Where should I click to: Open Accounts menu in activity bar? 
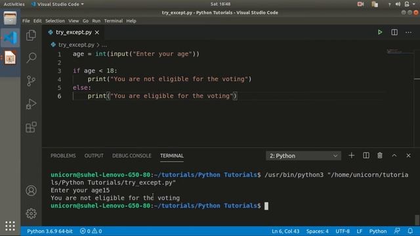tap(31, 191)
